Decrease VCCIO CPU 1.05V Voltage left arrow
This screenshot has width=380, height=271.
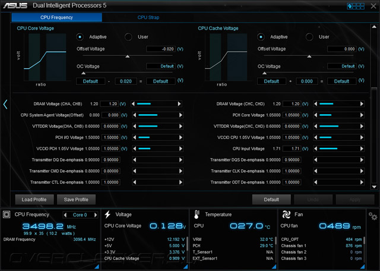[x=315, y=137]
